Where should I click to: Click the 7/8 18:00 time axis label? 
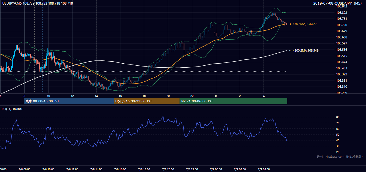[x=144, y=169]
